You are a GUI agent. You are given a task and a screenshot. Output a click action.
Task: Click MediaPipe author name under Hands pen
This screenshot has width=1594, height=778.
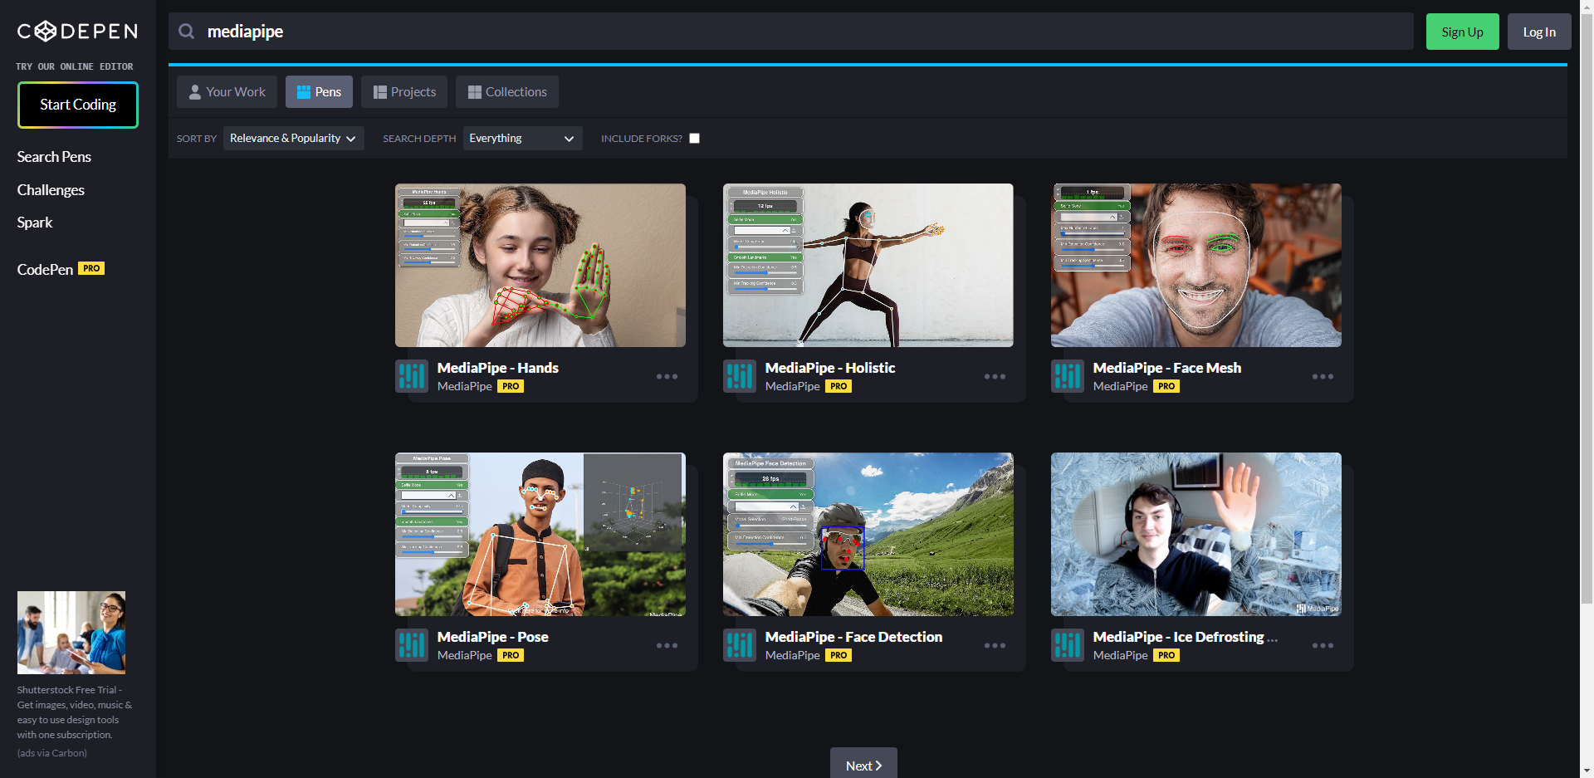click(x=465, y=386)
